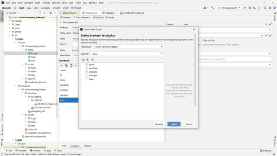
Task: Toggle Sys system properties button in dialog
Action: point(83,60)
